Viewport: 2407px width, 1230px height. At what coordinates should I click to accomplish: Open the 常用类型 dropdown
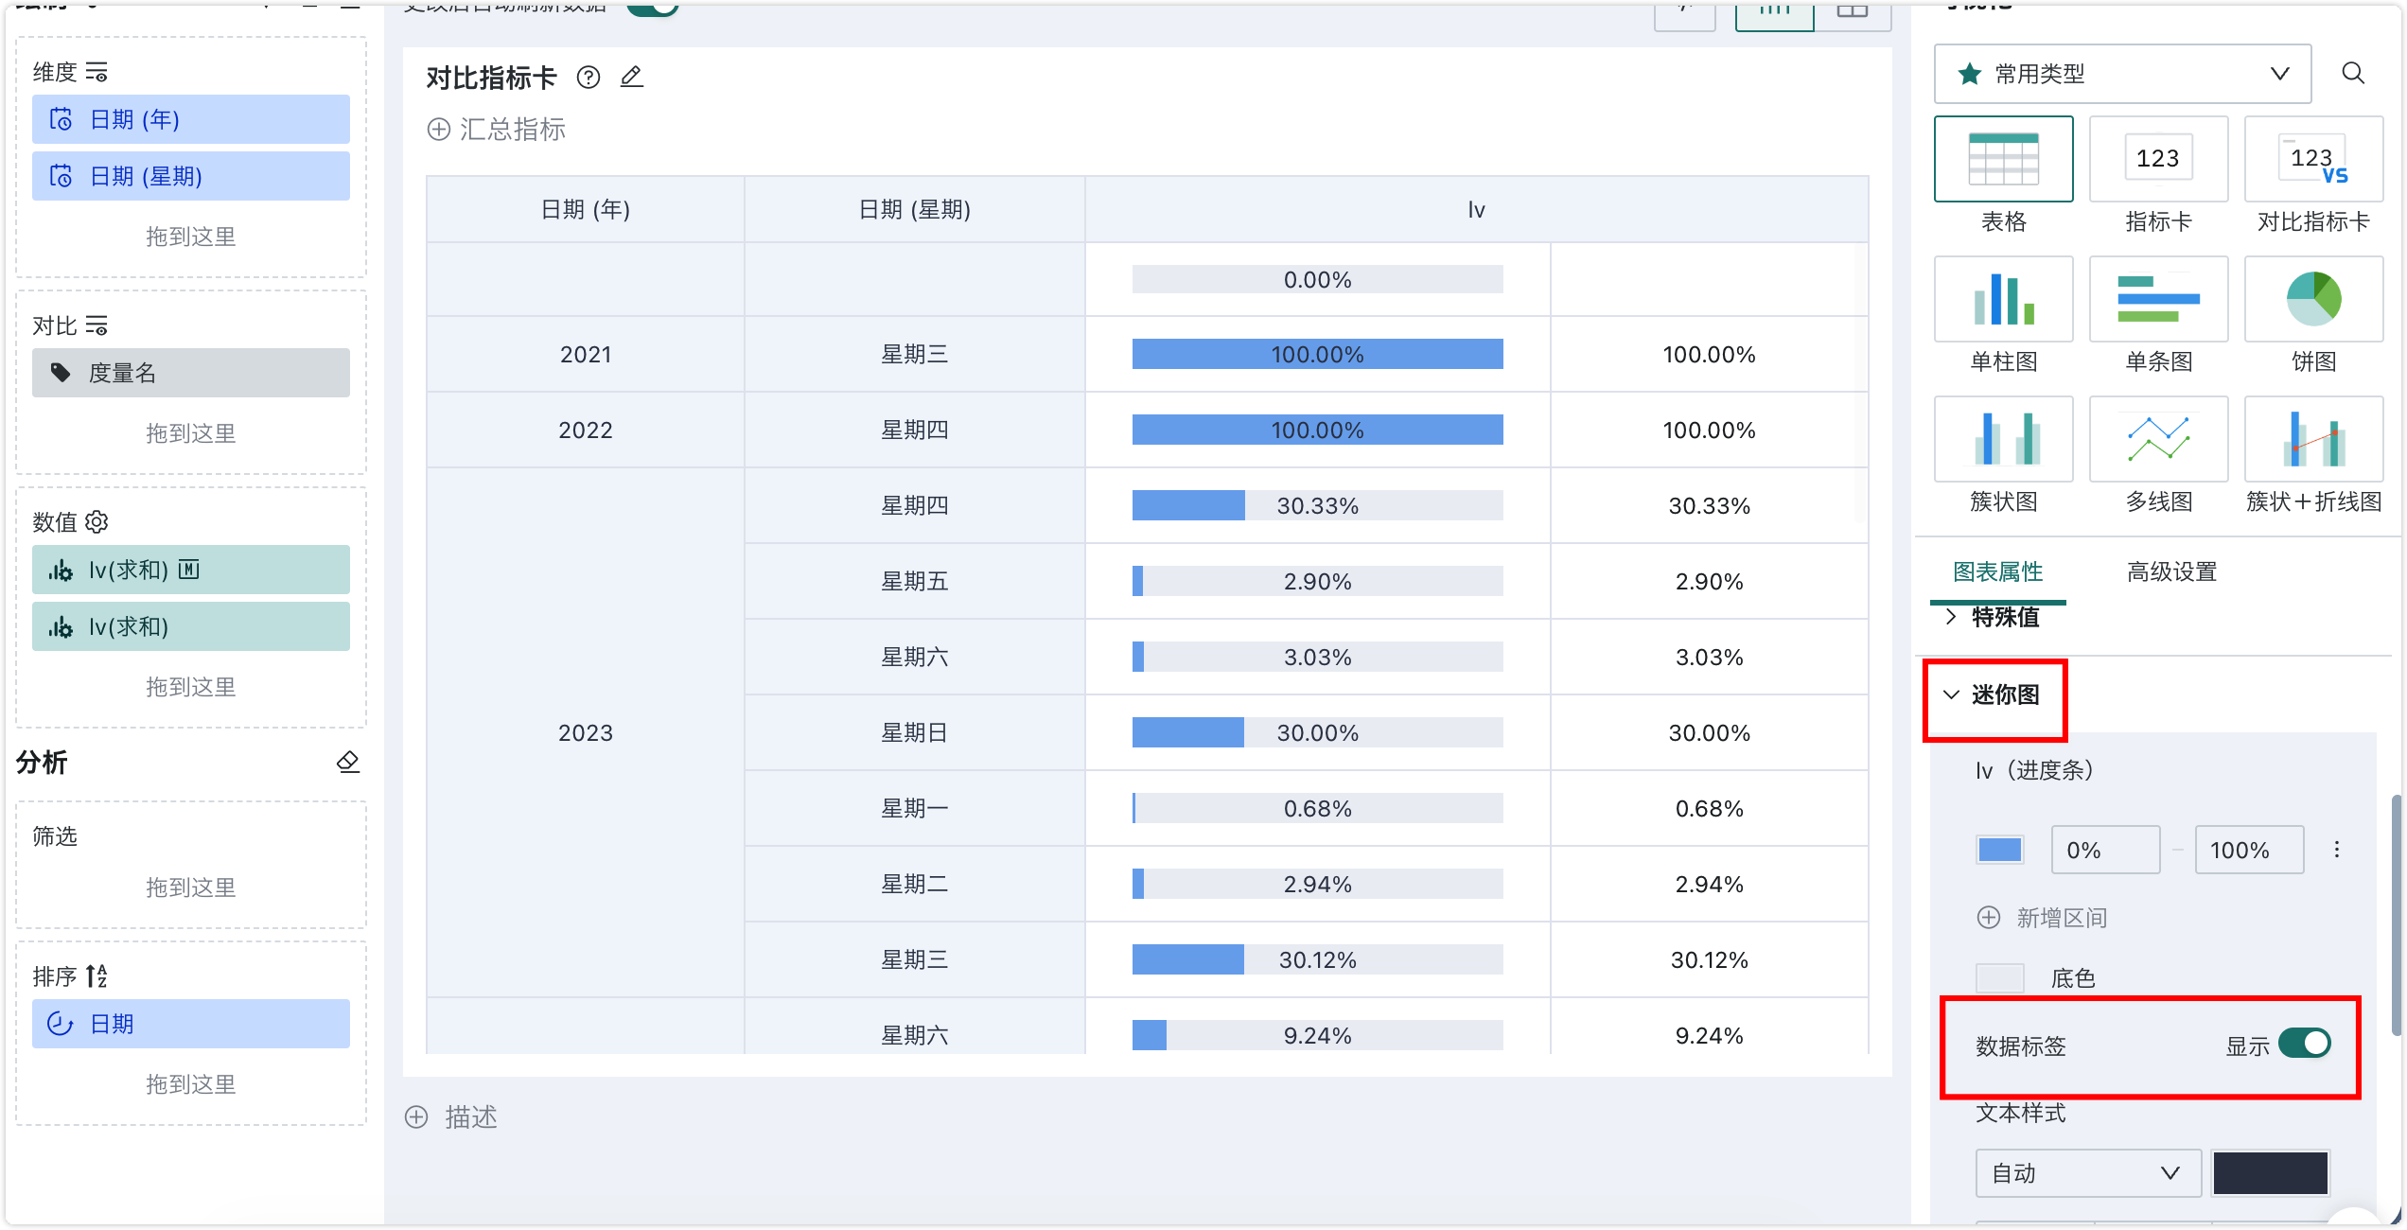[x=2122, y=74]
